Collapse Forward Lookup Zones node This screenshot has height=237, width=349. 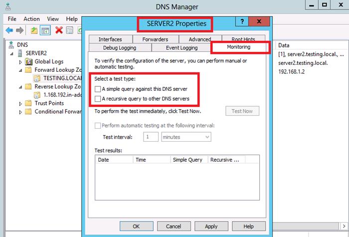20,70
